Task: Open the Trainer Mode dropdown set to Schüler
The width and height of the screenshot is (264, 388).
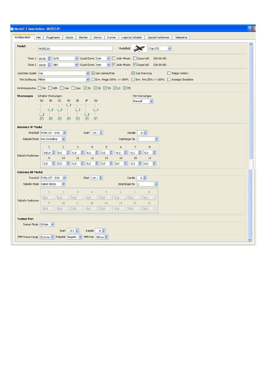Action: click(x=47, y=225)
